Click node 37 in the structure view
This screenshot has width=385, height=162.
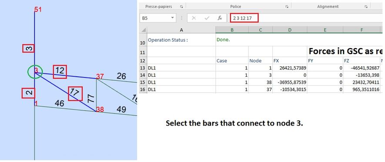pyautogui.click(x=100, y=77)
